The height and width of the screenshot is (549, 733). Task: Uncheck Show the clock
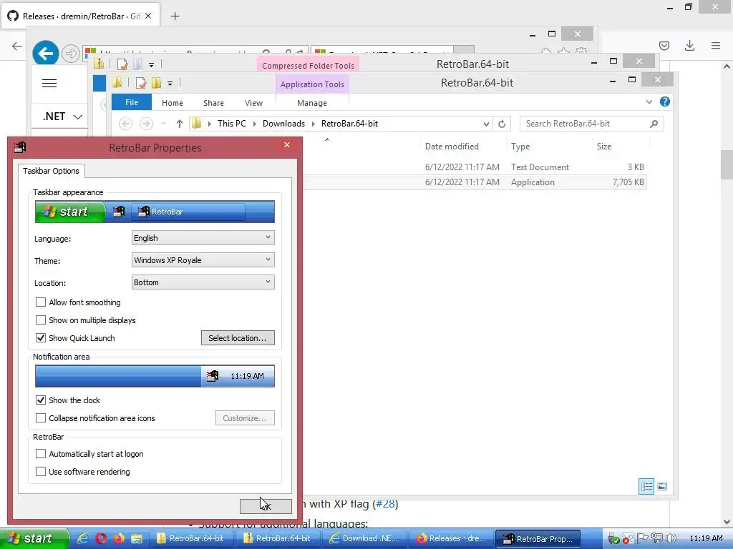pos(41,400)
